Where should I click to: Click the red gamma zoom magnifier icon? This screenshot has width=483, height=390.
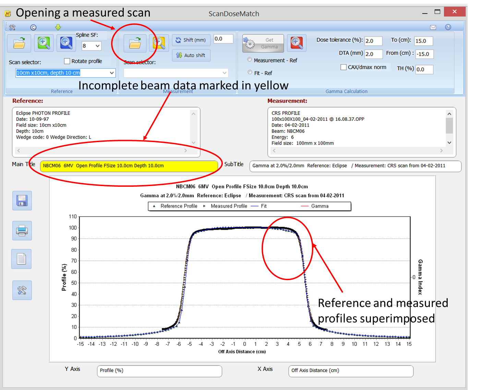coord(297,43)
